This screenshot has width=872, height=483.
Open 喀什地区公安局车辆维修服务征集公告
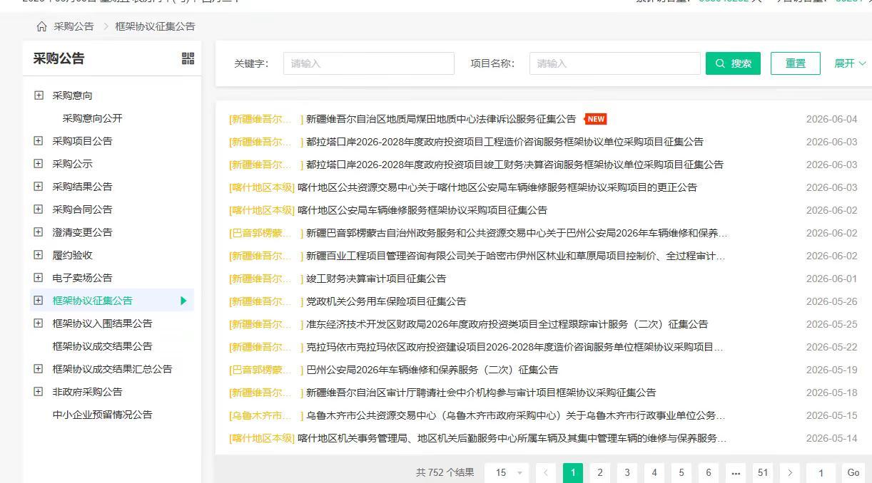tap(422, 210)
